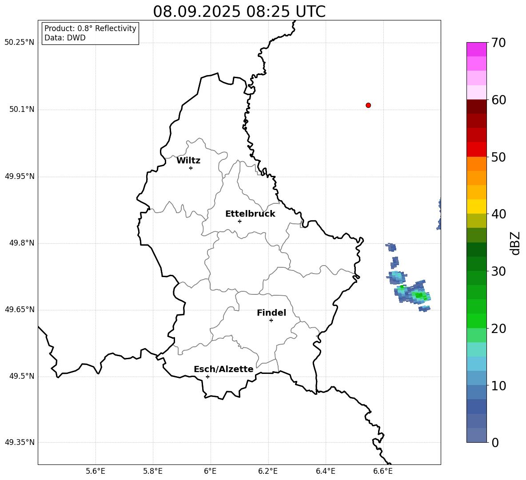Click the Wiltz city label
This screenshot has width=526, height=480.
[x=188, y=161]
